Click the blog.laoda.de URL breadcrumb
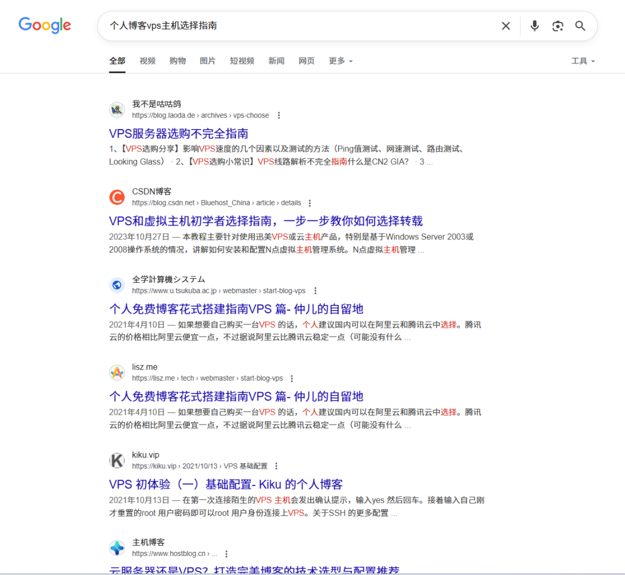Viewport: 625px width, 575px height. [200, 116]
